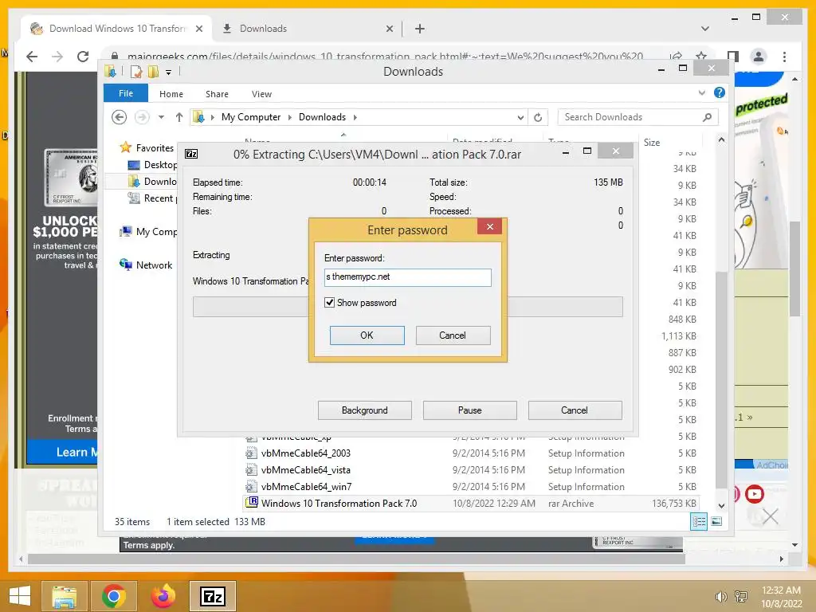Viewport: 816px width, 612px height.
Task: Expand the arrow after Downloads breadcrumb
Action: [355, 117]
